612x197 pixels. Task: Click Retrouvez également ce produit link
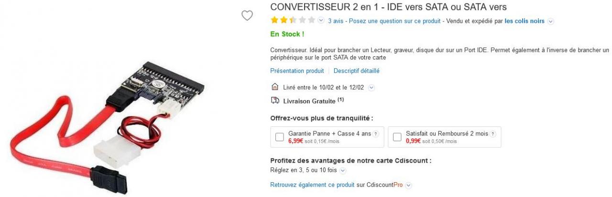click(x=312, y=185)
